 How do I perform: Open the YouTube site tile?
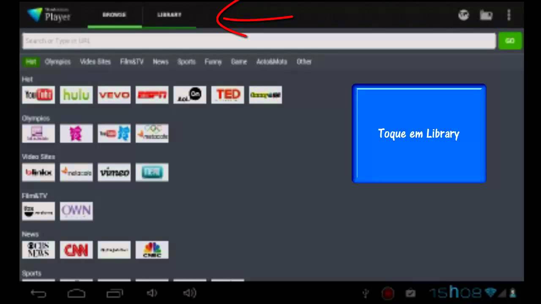[x=38, y=95]
